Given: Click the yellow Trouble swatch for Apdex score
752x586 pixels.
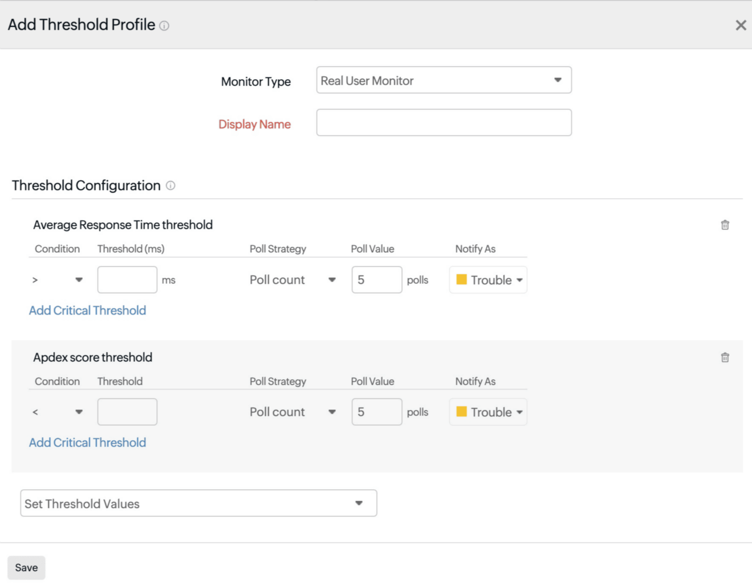Looking at the screenshot, I should (x=462, y=412).
